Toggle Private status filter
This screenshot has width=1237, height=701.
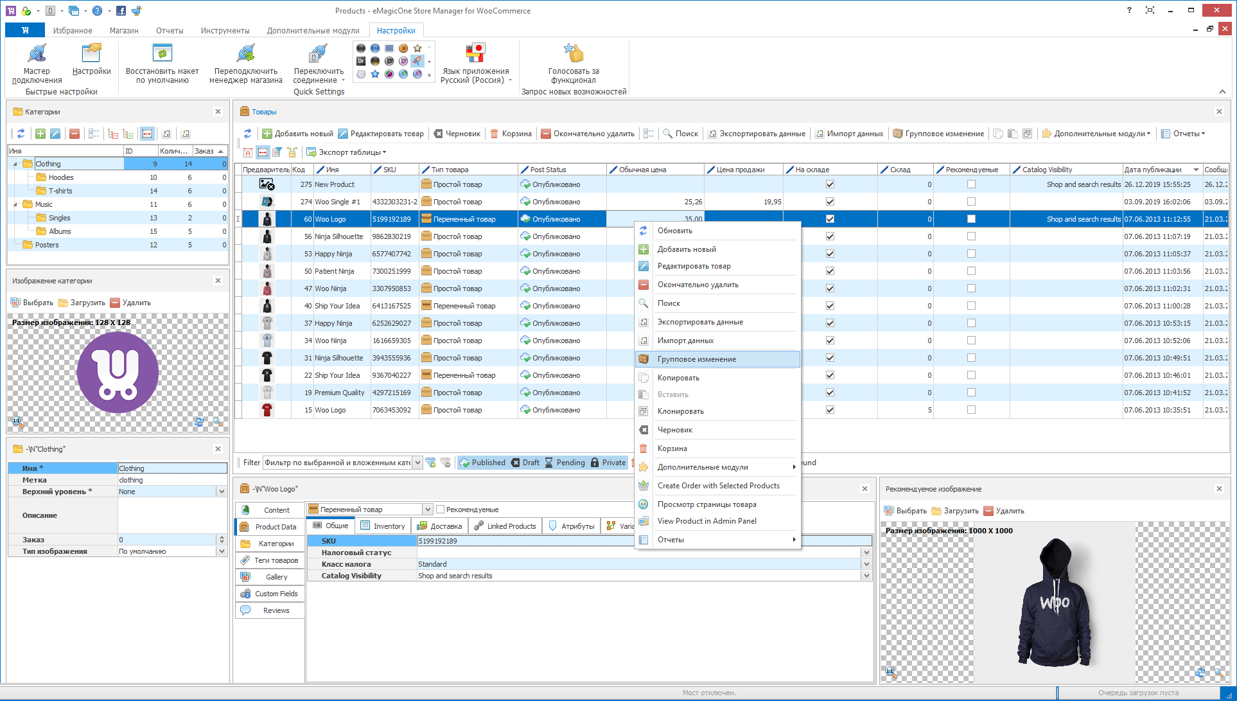608,463
